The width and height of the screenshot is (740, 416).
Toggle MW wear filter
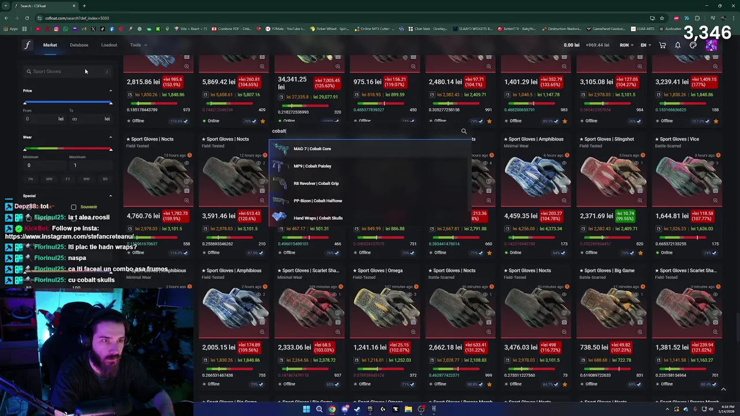tap(49, 179)
